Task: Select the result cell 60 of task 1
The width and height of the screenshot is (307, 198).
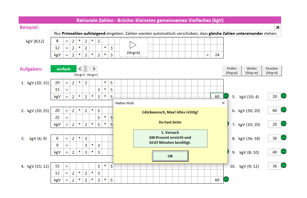Action: 217,96
